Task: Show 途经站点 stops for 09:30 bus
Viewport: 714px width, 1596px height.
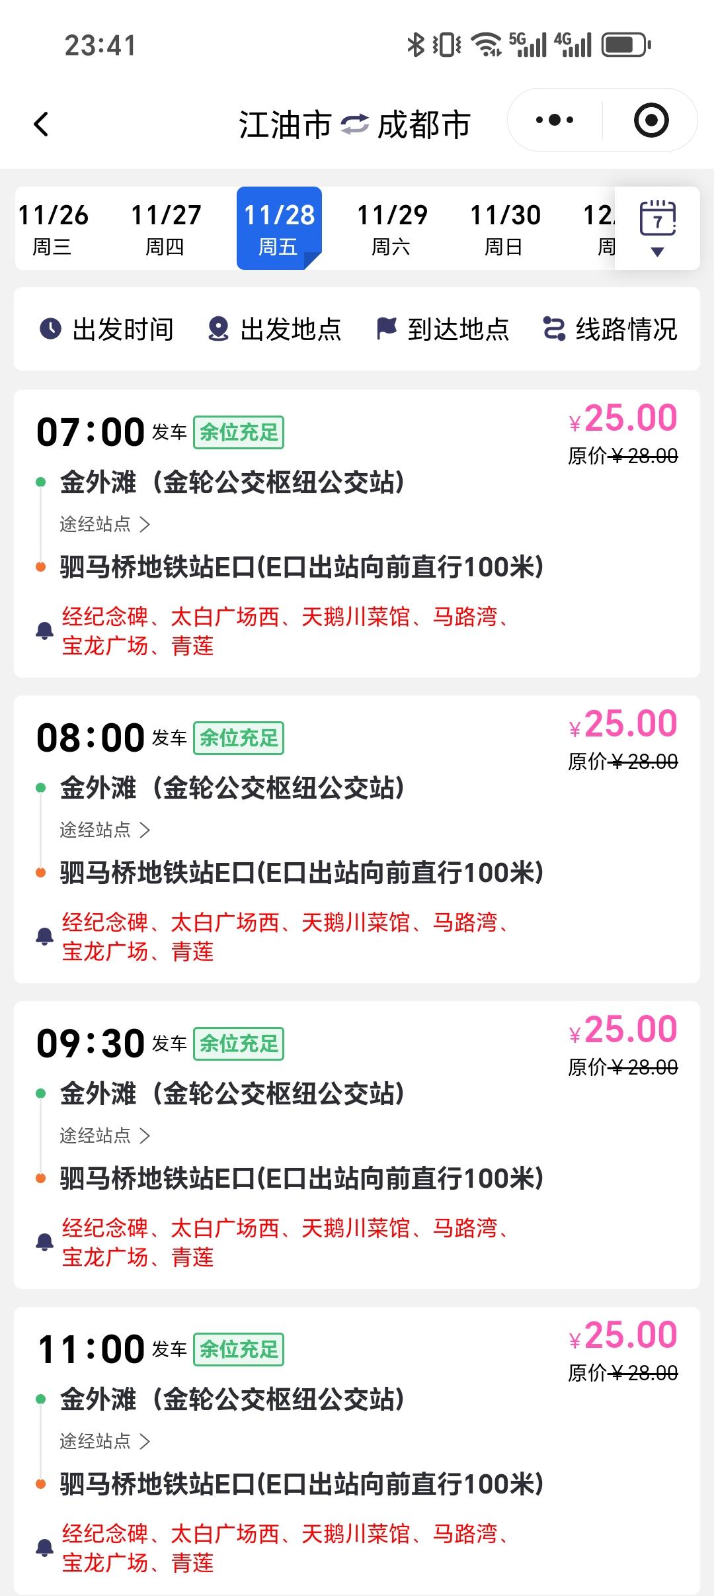Action: 105,1135
